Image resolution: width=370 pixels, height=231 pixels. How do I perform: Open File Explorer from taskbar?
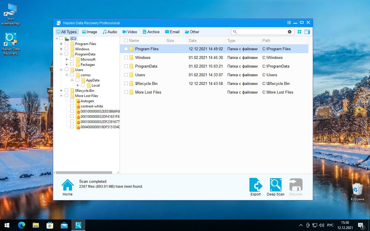point(36,225)
